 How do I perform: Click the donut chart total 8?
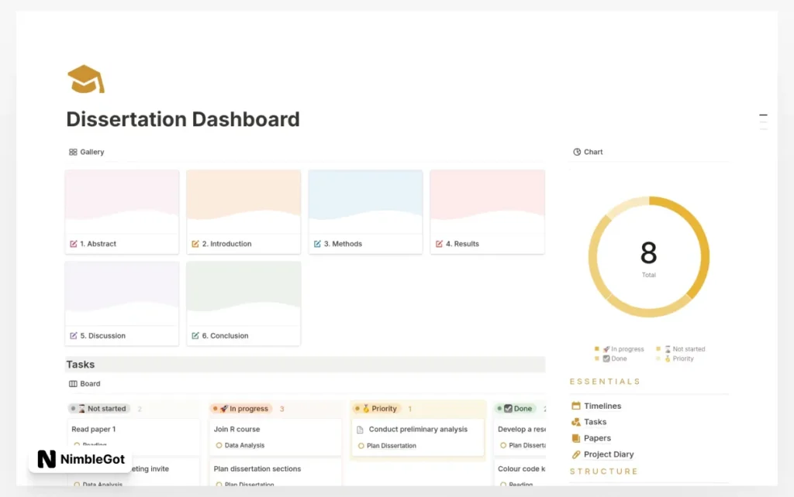(x=649, y=253)
